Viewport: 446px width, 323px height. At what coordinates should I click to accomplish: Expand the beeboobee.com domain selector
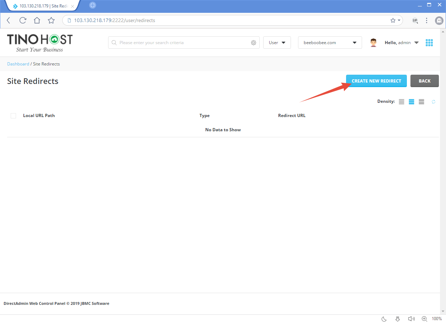pyautogui.click(x=330, y=43)
